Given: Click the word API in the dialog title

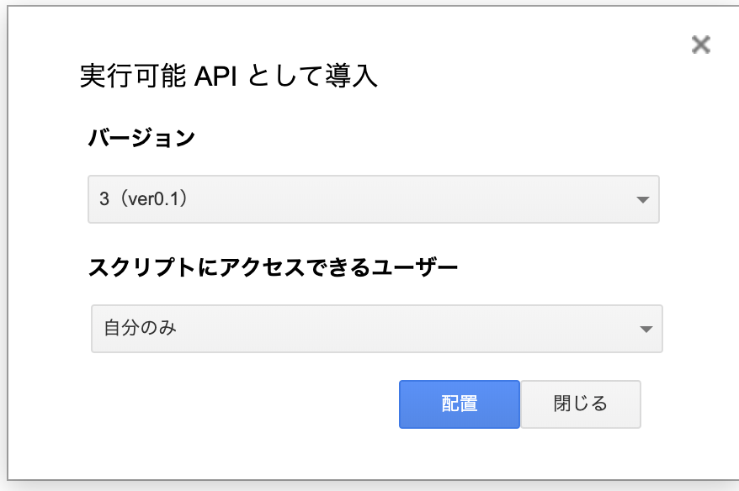Looking at the screenshot, I should click(215, 76).
